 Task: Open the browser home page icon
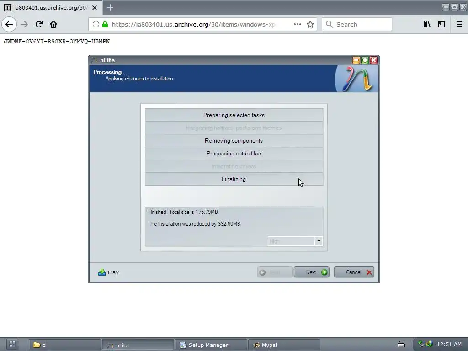[x=53, y=24]
